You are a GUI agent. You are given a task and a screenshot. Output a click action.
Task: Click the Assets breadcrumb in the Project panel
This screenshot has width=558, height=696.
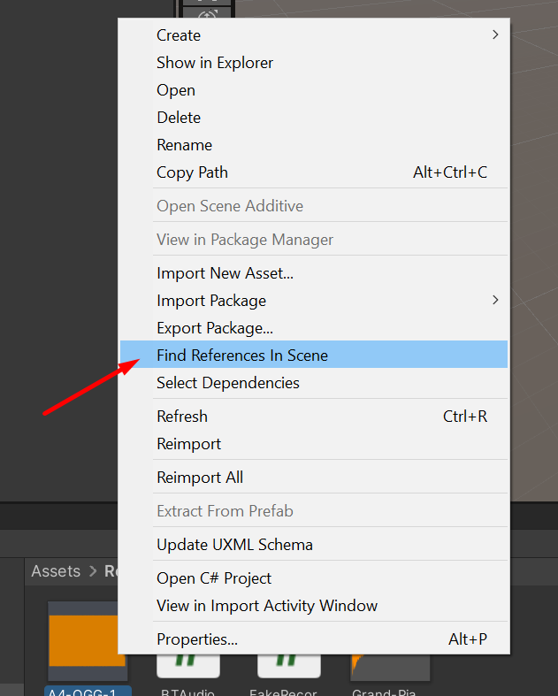56,571
